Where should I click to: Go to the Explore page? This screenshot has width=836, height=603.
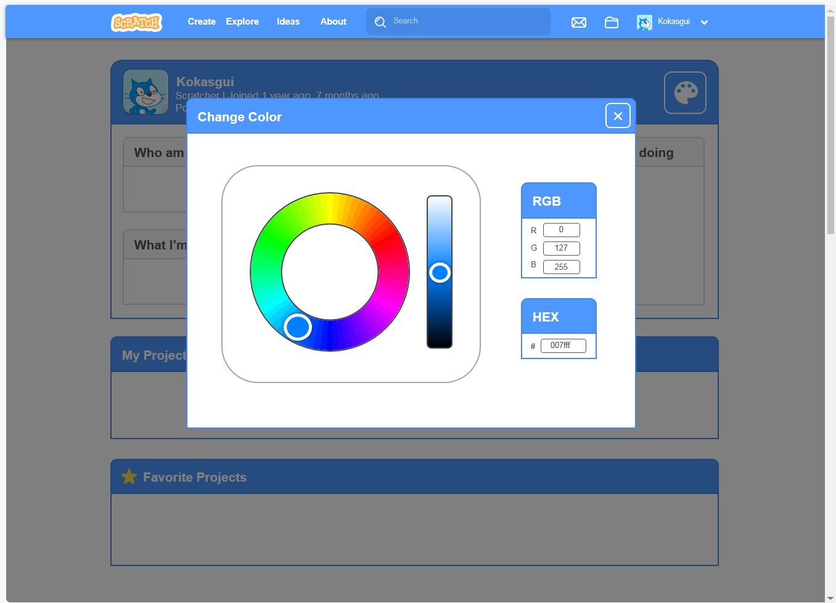coord(242,22)
